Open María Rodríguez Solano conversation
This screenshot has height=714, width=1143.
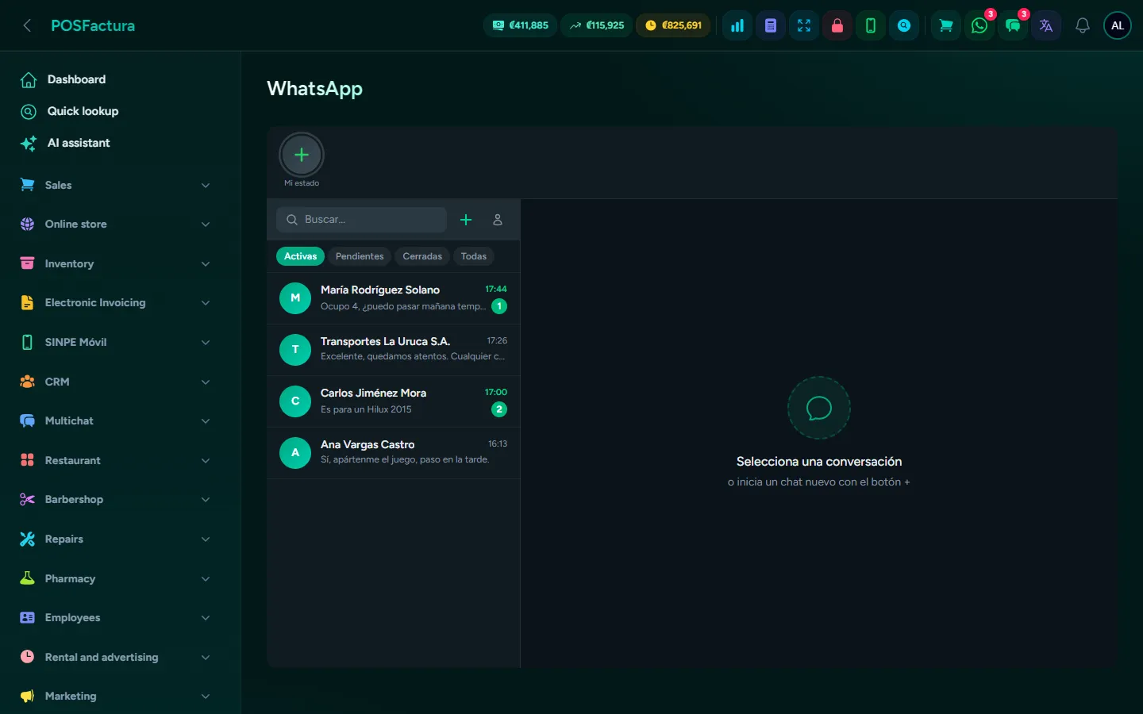coord(394,298)
